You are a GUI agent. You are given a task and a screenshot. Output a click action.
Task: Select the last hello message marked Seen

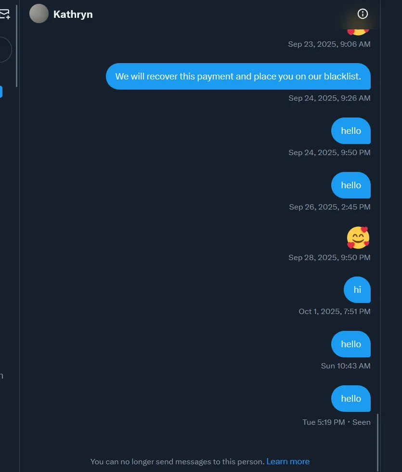(x=350, y=399)
